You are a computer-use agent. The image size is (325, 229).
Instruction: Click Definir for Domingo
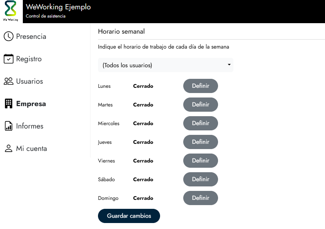(x=200, y=198)
